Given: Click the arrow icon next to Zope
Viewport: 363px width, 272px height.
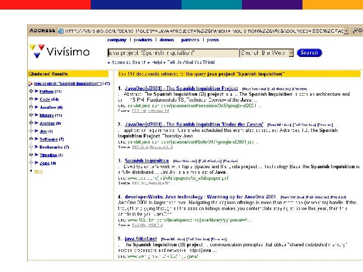Looking at the screenshot, I should click(x=36, y=163).
